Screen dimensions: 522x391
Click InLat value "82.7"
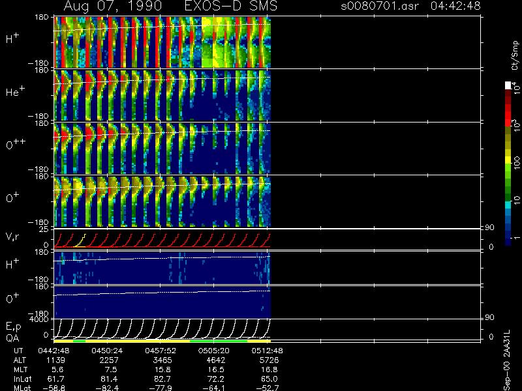[163, 379]
